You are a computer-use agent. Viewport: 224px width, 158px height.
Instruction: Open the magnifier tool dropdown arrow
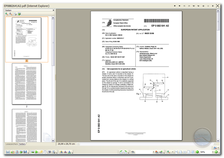coord(172,152)
